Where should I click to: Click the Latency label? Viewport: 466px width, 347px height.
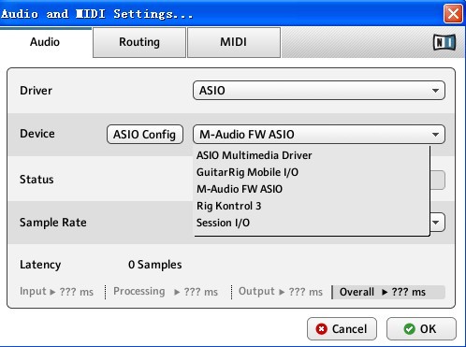[x=40, y=265]
